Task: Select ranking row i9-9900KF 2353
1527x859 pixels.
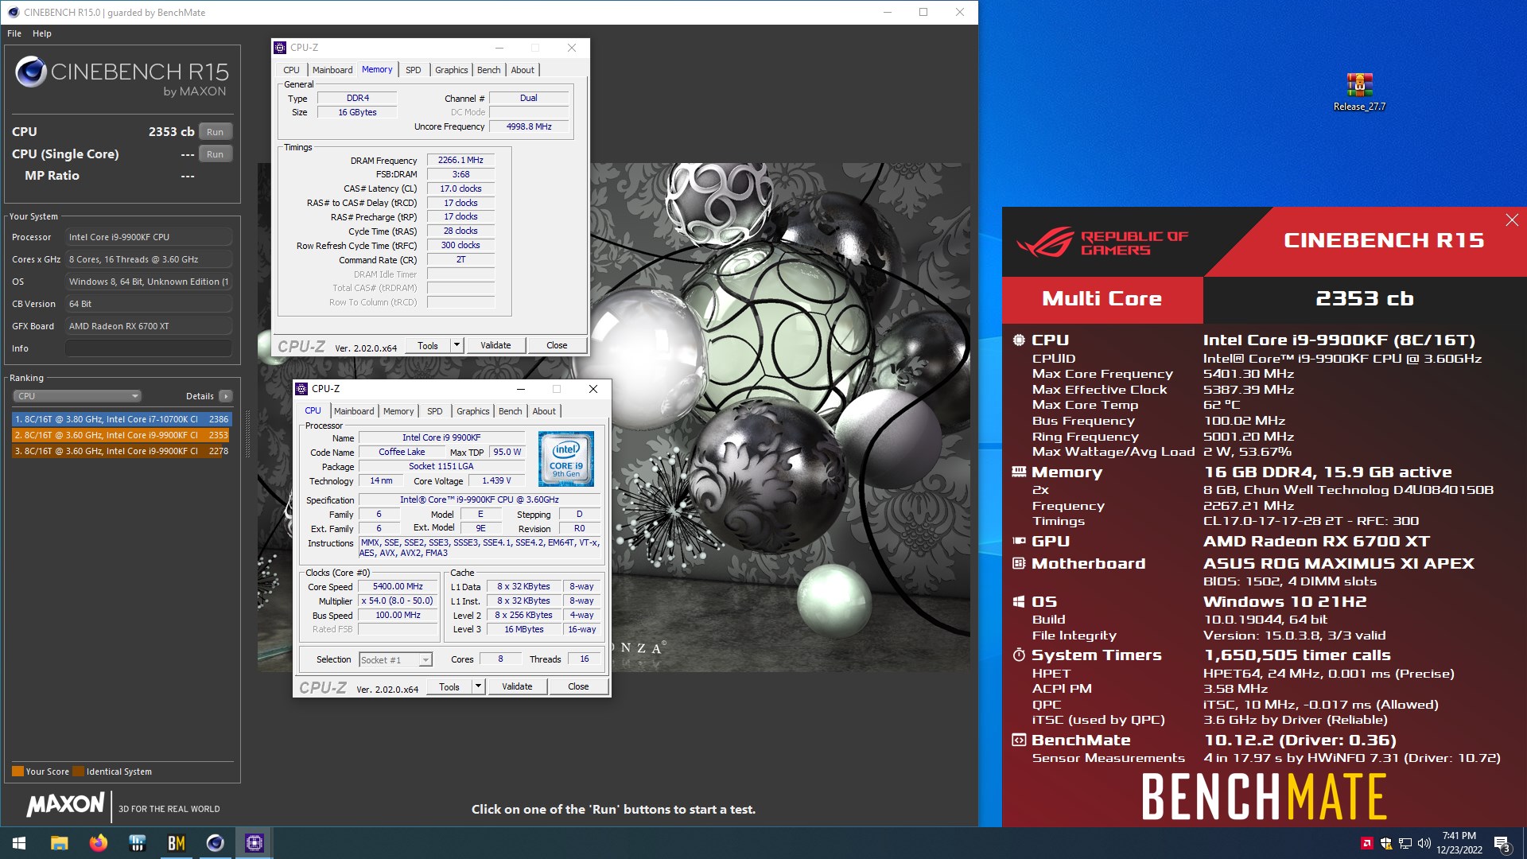Action: [122, 435]
